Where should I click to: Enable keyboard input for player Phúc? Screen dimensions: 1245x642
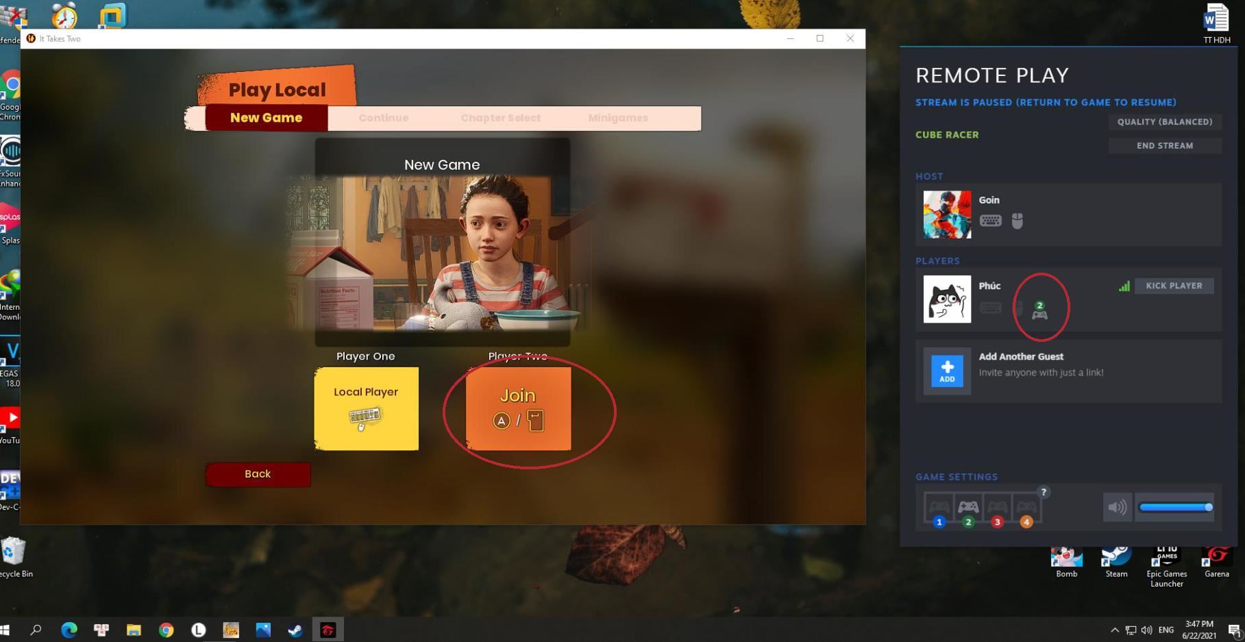[991, 306]
